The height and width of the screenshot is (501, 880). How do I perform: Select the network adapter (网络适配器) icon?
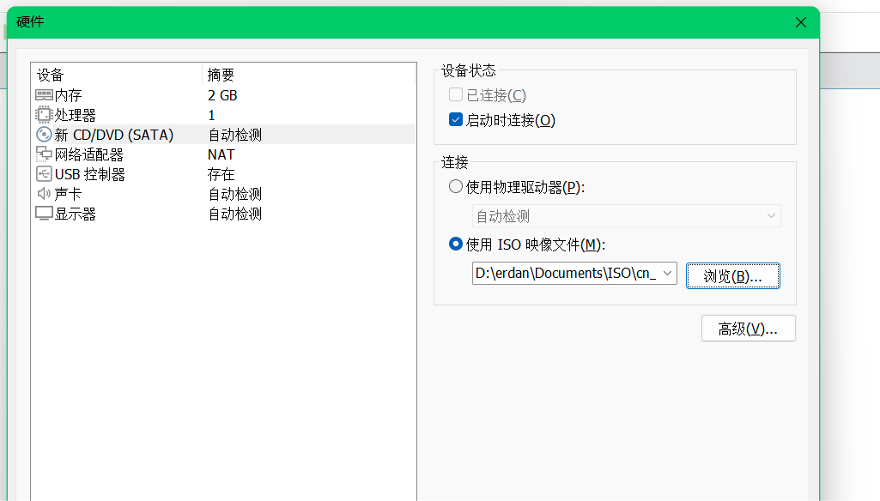[44, 154]
